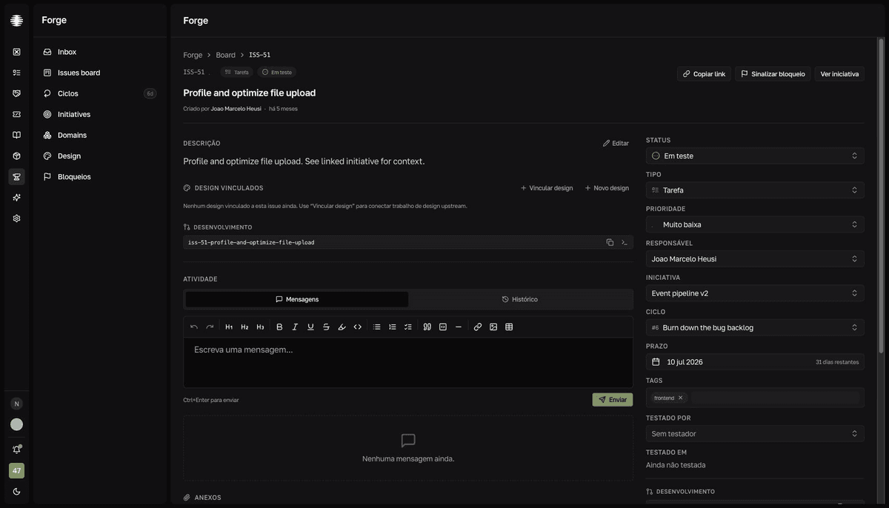Click the Sinalizar bloqueio button

[773, 74]
